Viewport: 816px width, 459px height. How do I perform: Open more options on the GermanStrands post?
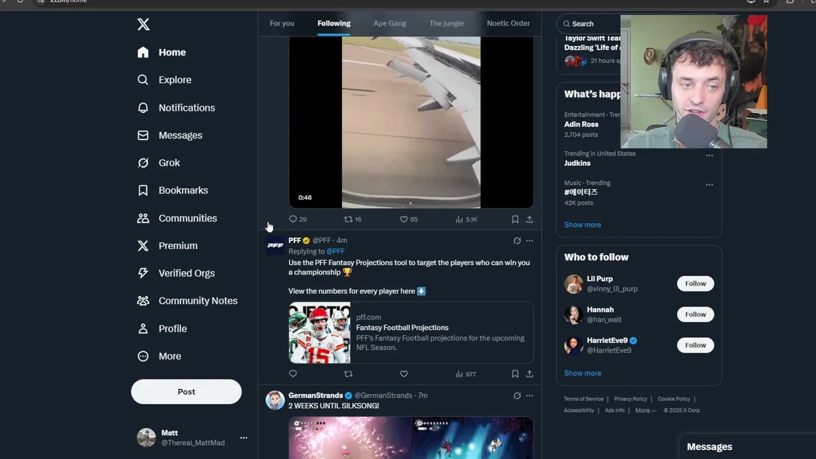[529, 396]
